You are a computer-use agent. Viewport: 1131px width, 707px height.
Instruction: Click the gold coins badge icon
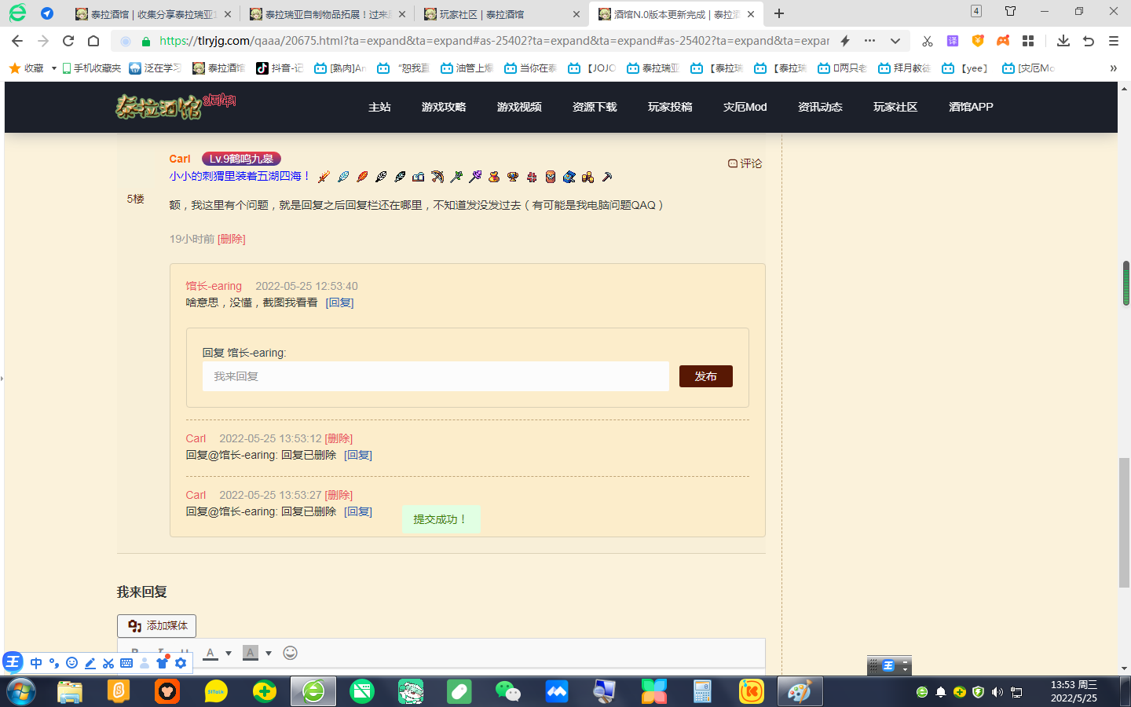tap(588, 177)
